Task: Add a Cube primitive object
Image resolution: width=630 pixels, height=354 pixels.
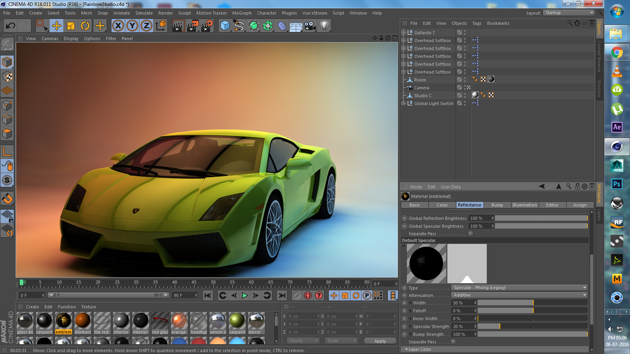Action: pyautogui.click(x=224, y=26)
